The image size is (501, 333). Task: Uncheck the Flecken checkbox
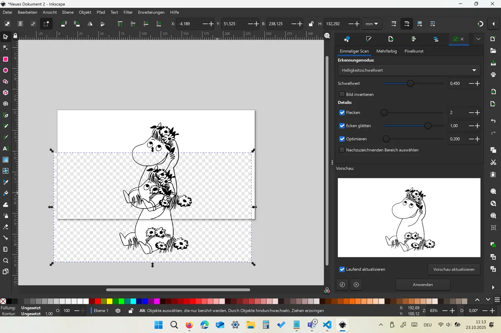coord(342,112)
